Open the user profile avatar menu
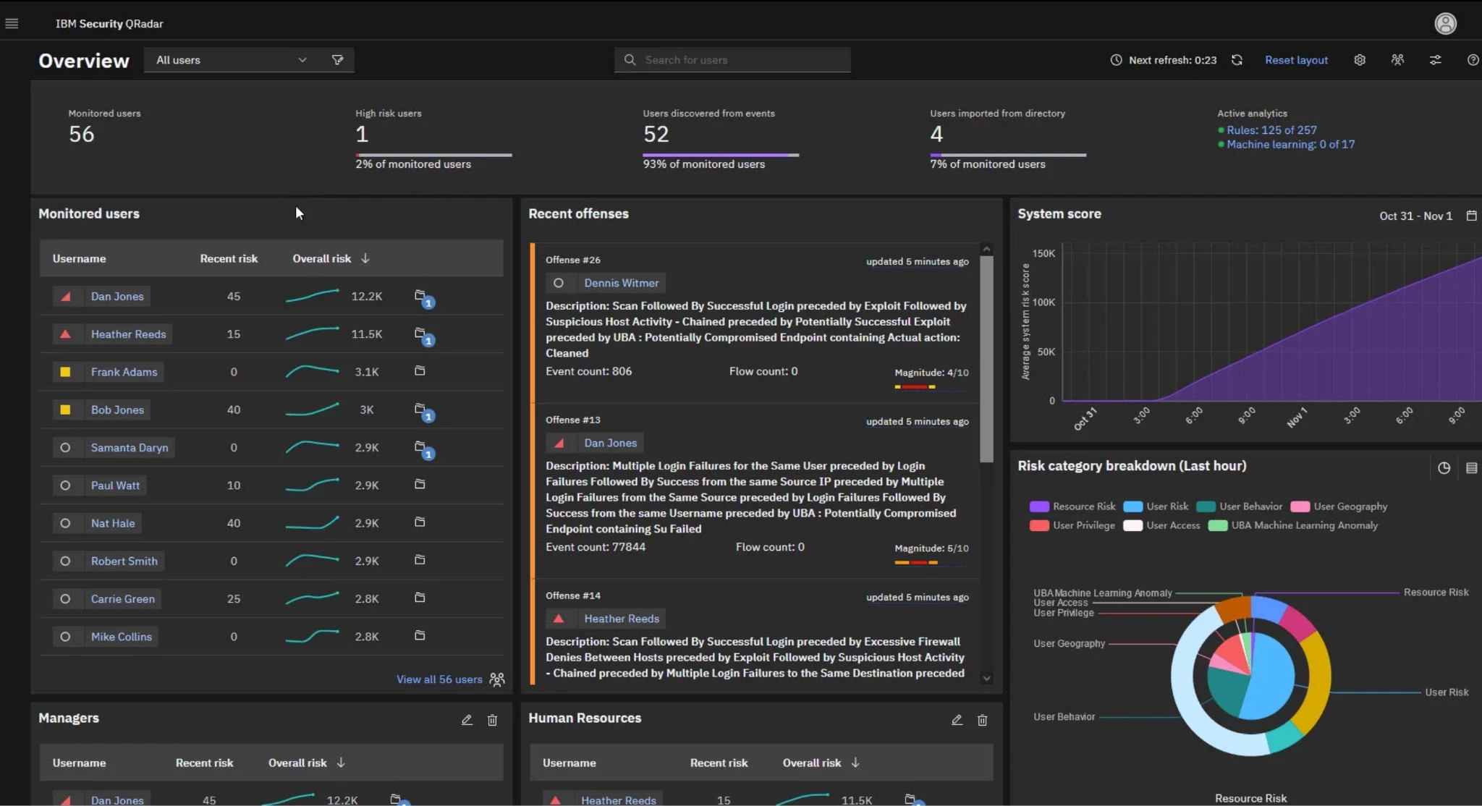This screenshot has height=806, width=1482. [1445, 23]
